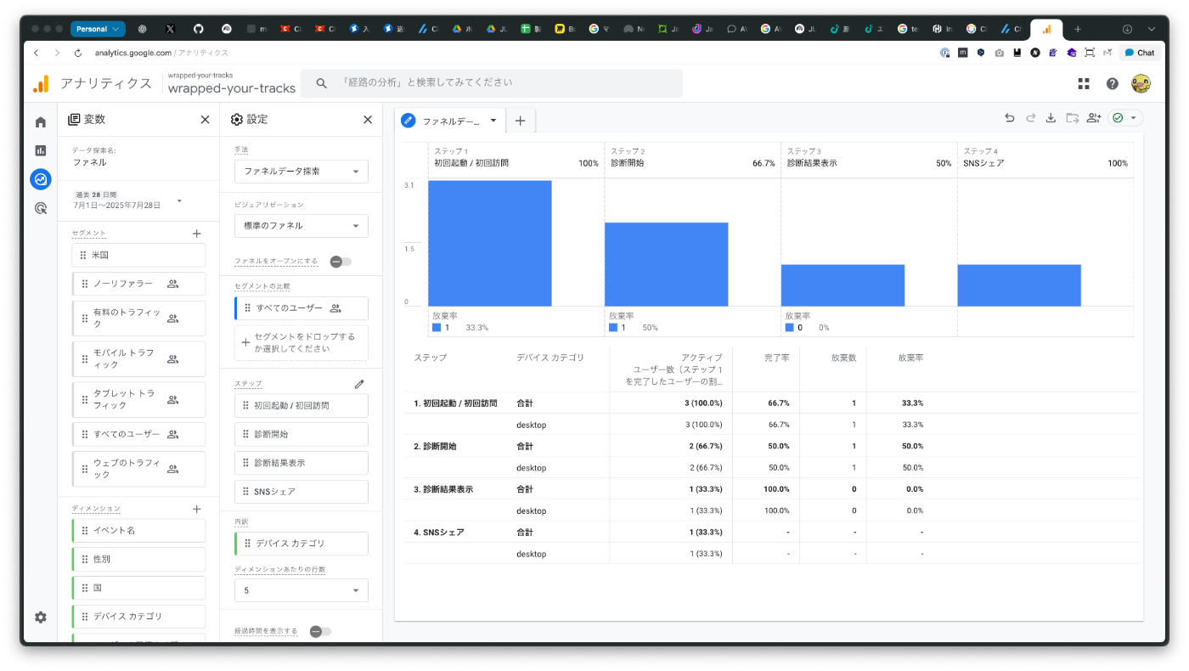The height and width of the screenshot is (671, 1189).
Task: Click the 4. SNSシェア table row label
Action: [x=439, y=532]
